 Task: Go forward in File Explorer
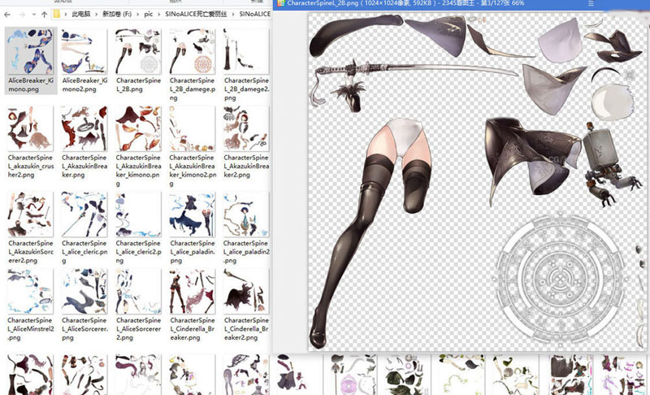click(22, 14)
